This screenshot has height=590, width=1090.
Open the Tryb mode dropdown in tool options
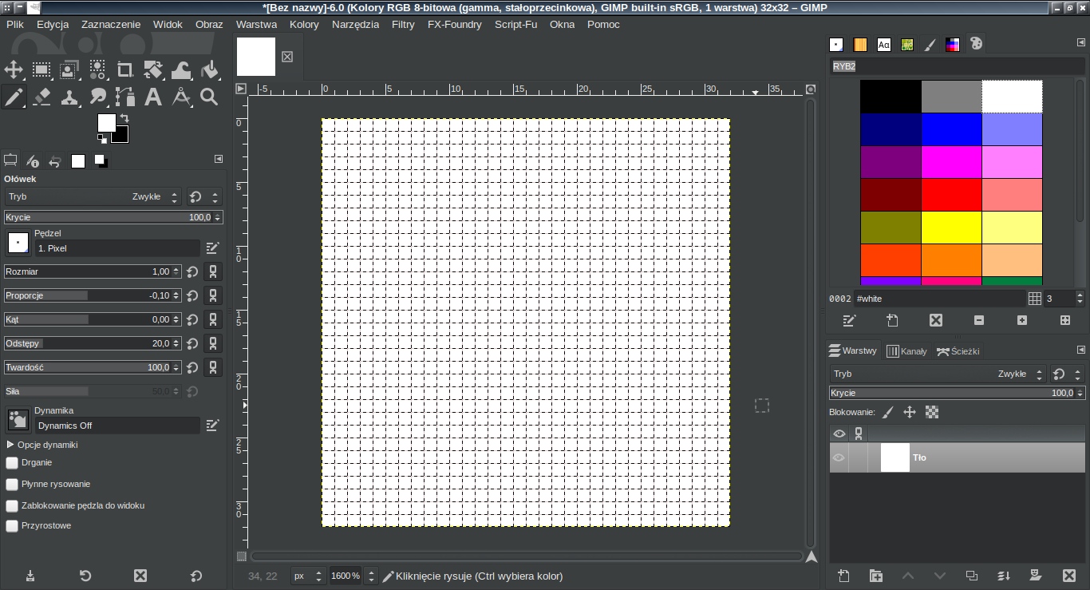pos(93,196)
